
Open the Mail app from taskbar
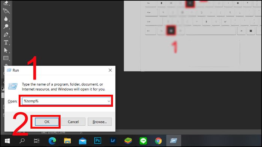[x=83, y=141]
